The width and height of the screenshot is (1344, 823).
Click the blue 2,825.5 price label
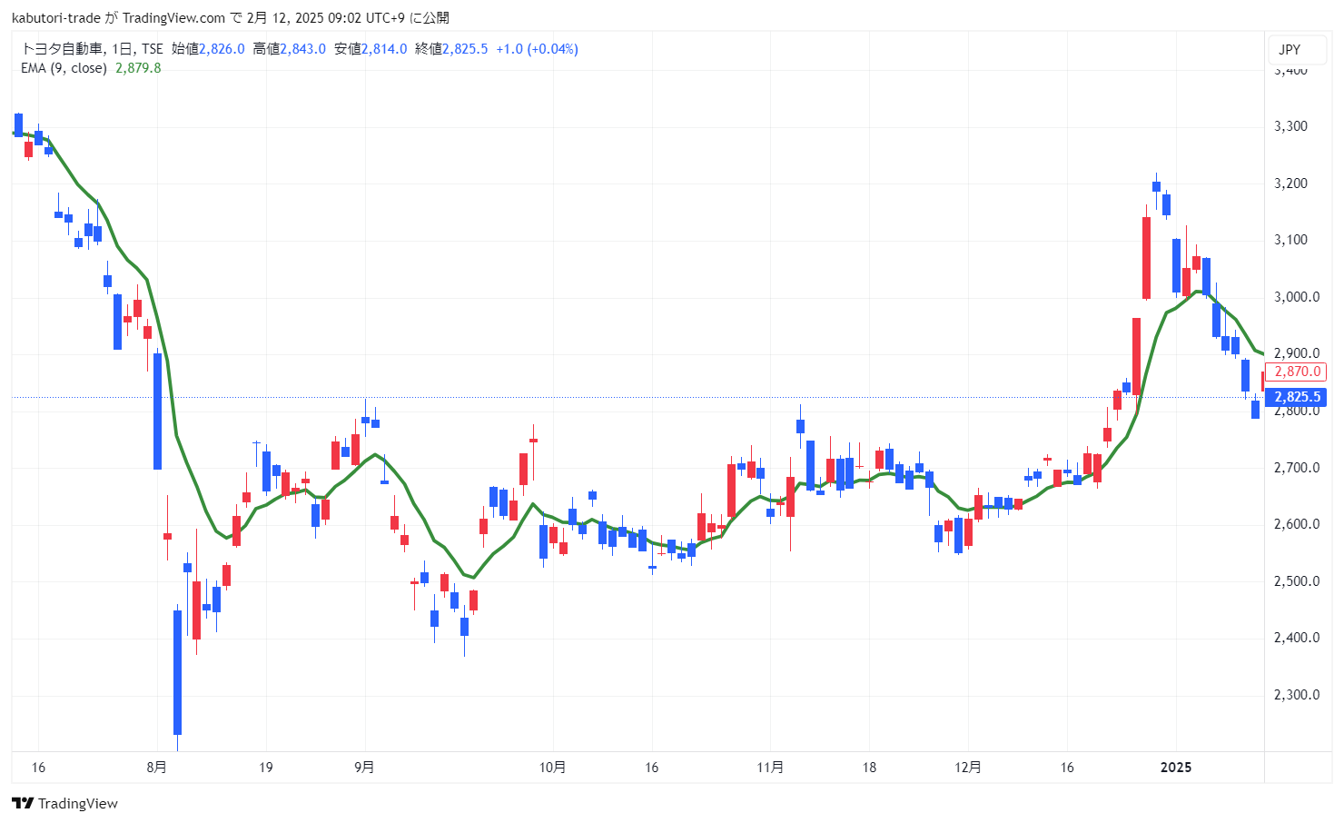pos(1297,397)
